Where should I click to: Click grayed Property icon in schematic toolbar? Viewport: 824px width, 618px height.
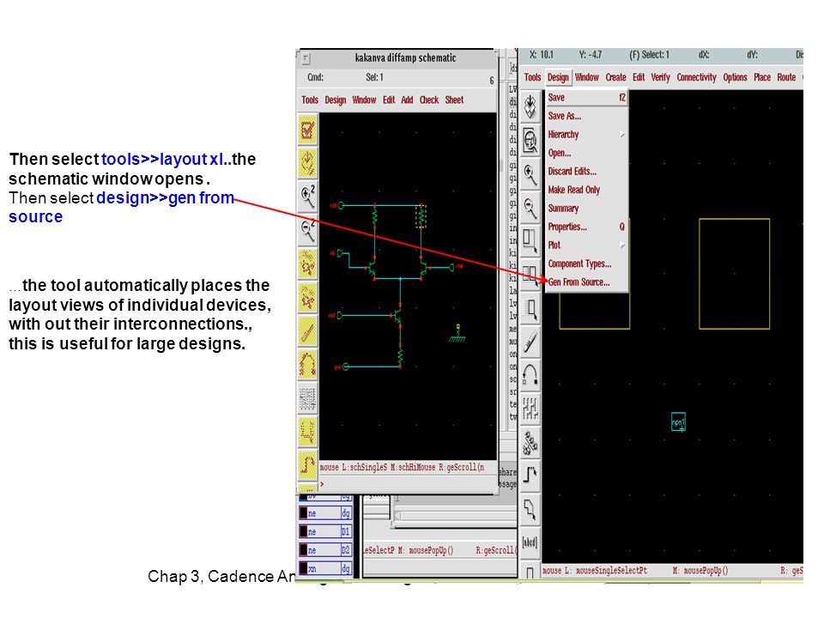308,397
